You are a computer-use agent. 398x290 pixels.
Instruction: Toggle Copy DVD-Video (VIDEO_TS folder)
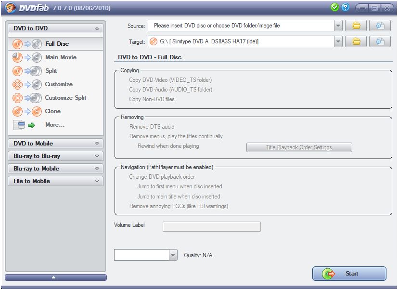(x=170, y=80)
